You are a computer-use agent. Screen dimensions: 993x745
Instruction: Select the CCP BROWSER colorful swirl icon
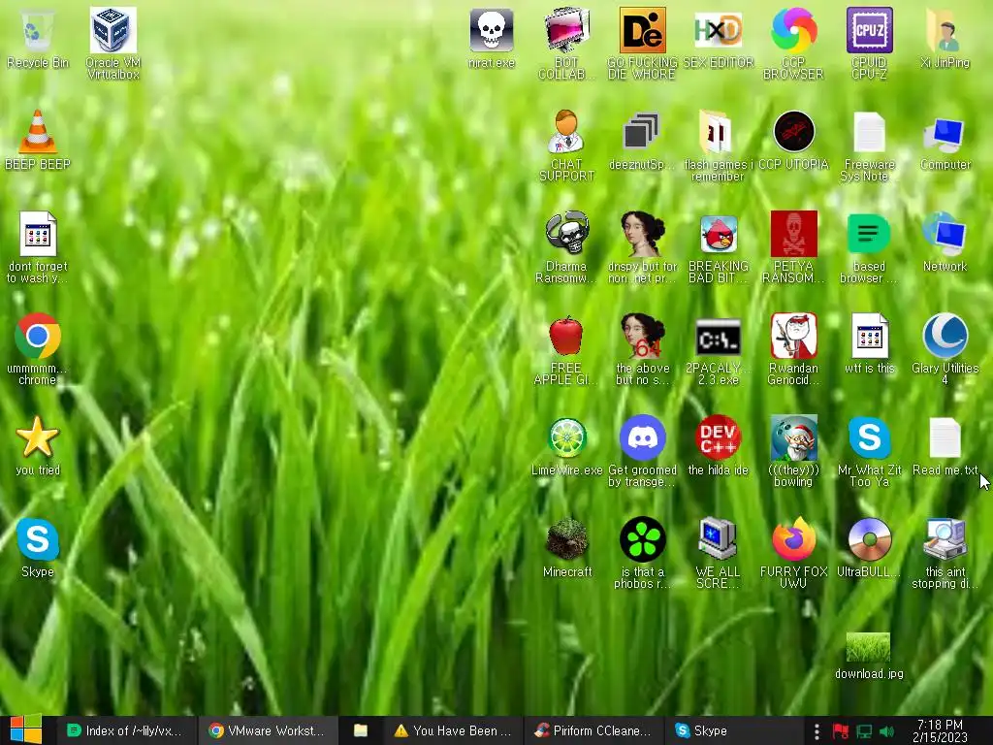tap(793, 30)
